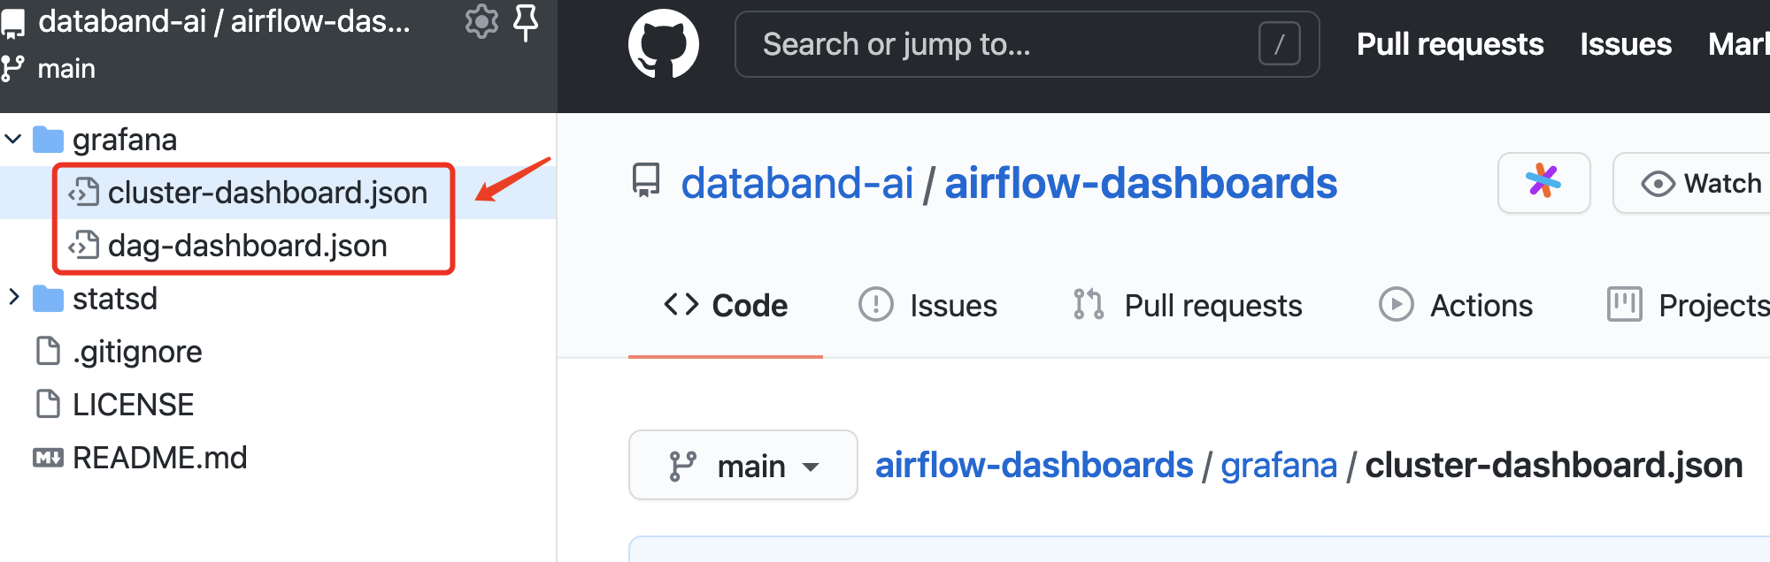Switch to the Issues tab of the repository
Screen dimensions: 1770x562
point(952,305)
